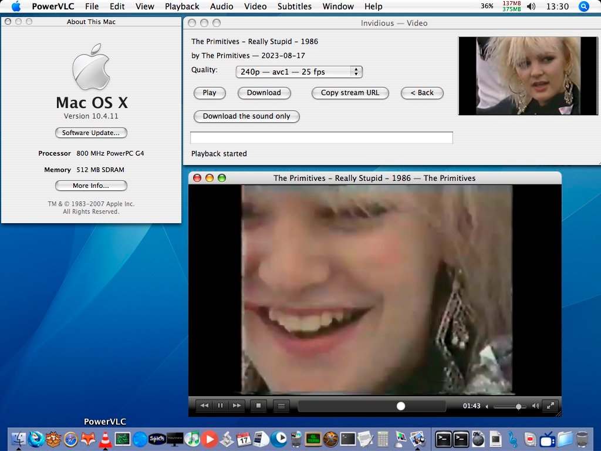Image resolution: width=601 pixels, height=451 pixels.
Task: Open the Window menu
Action: [x=338, y=6]
